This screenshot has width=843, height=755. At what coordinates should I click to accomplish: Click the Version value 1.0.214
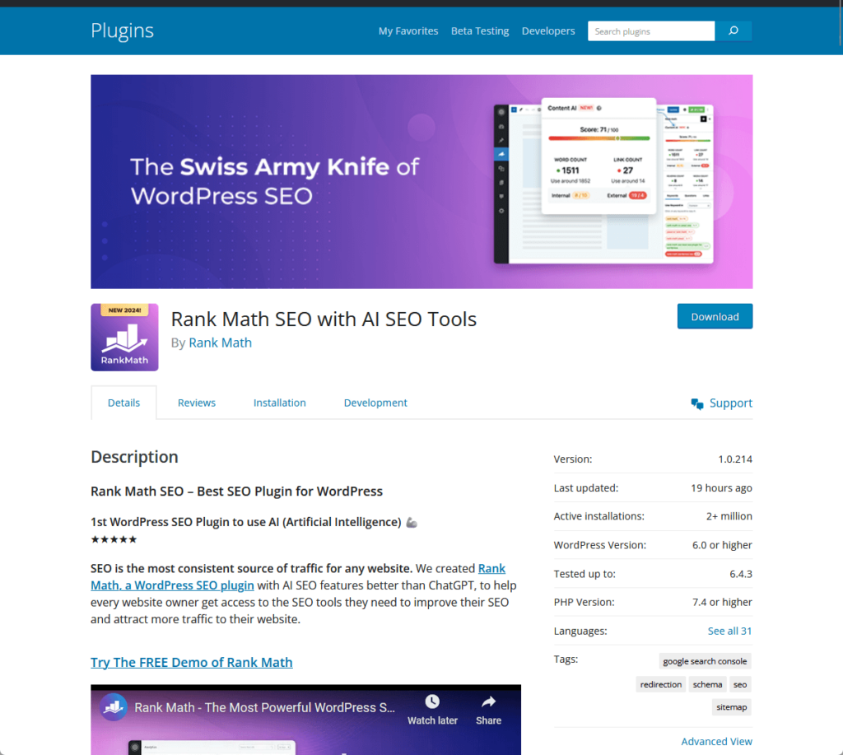735,459
